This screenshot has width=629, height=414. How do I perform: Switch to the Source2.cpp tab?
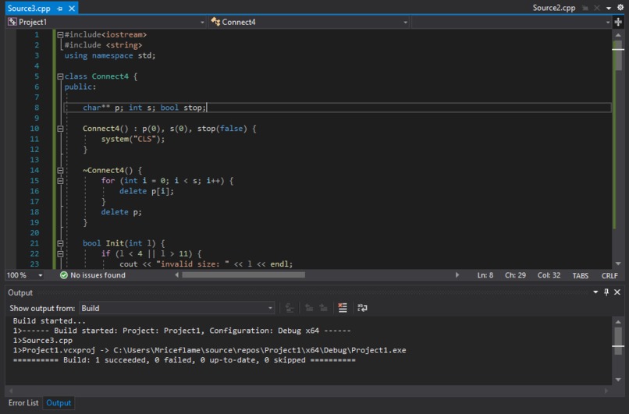pyautogui.click(x=553, y=8)
